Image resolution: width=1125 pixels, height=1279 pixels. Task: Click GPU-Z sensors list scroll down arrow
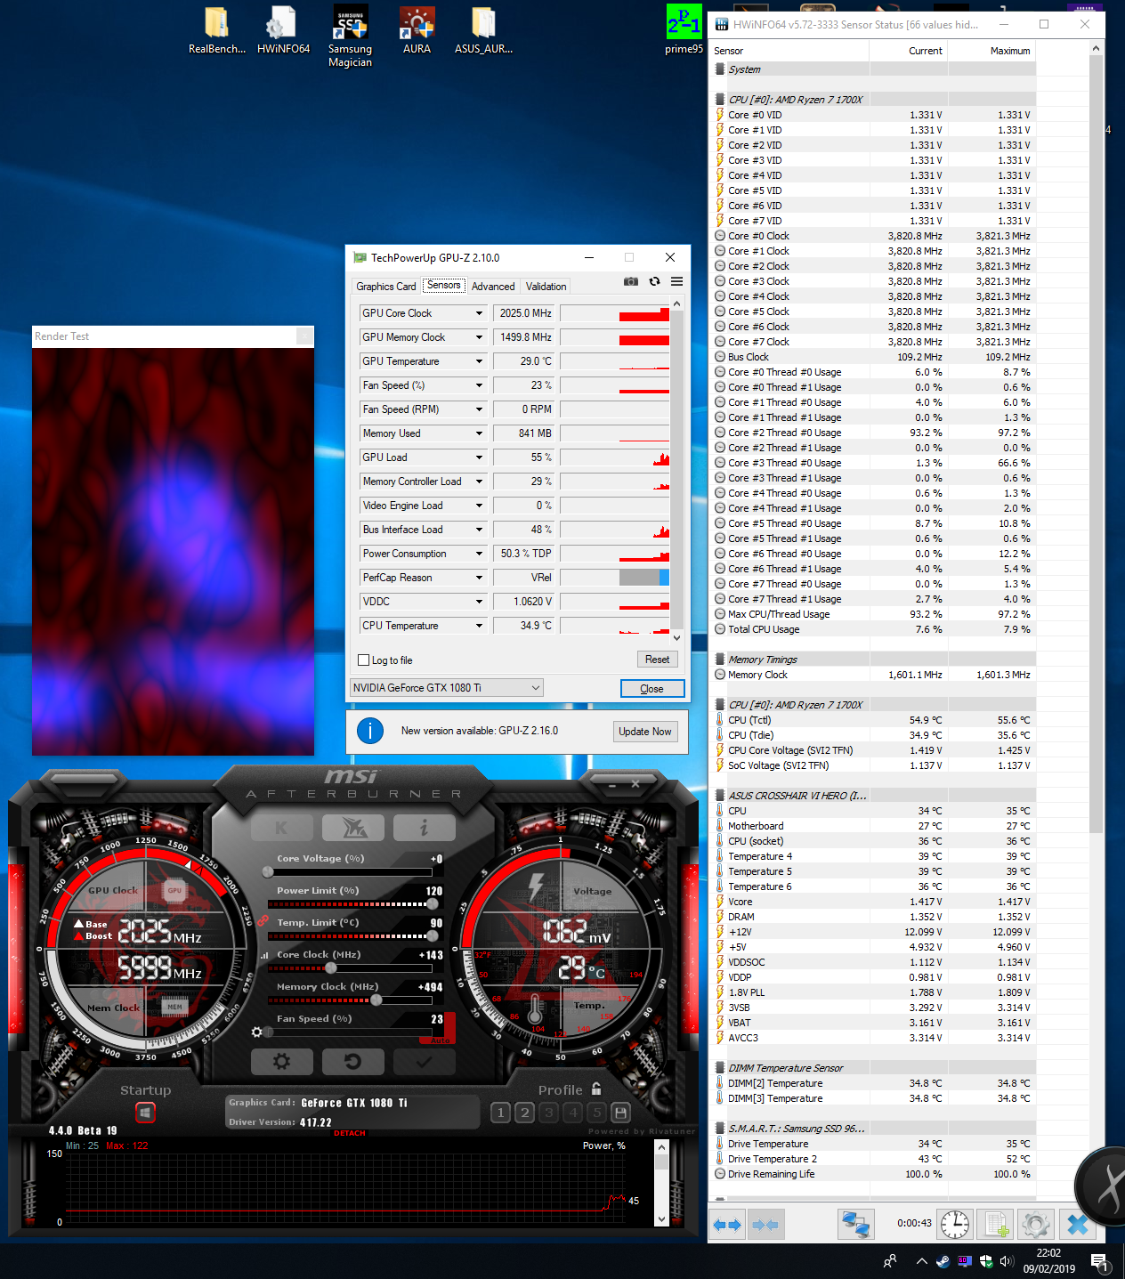click(x=677, y=637)
